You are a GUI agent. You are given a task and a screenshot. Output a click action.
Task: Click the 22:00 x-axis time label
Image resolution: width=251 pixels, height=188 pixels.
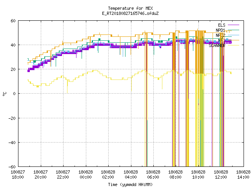pyautogui.click(x=63, y=177)
